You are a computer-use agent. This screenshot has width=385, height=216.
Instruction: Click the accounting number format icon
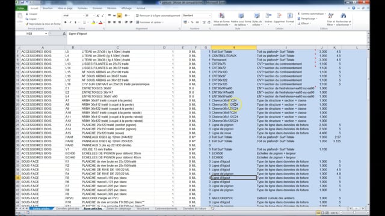[185, 22]
